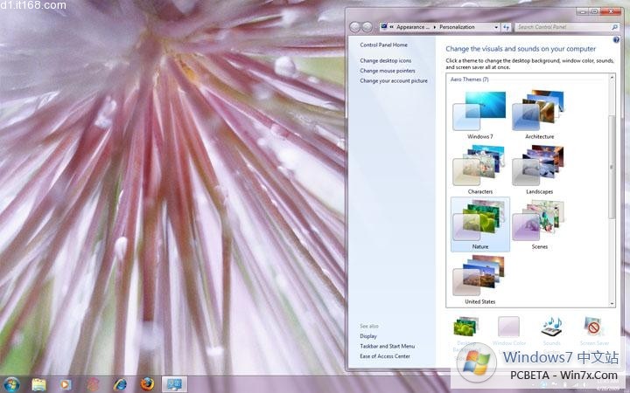Maximize the Personalization window
Viewport: 630px width, 393px height.
[x=595, y=11]
